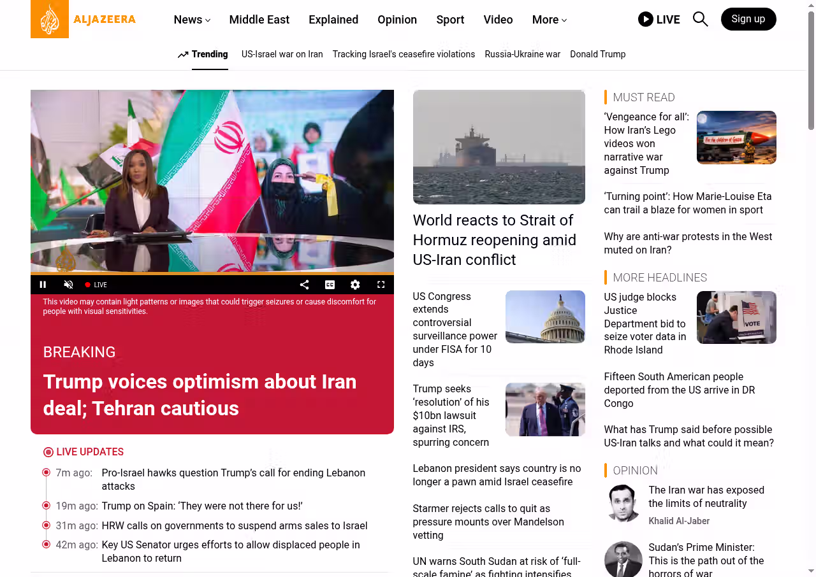Expand the More dropdown menu
The height and width of the screenshot is (577, 816).
[549, 20]
